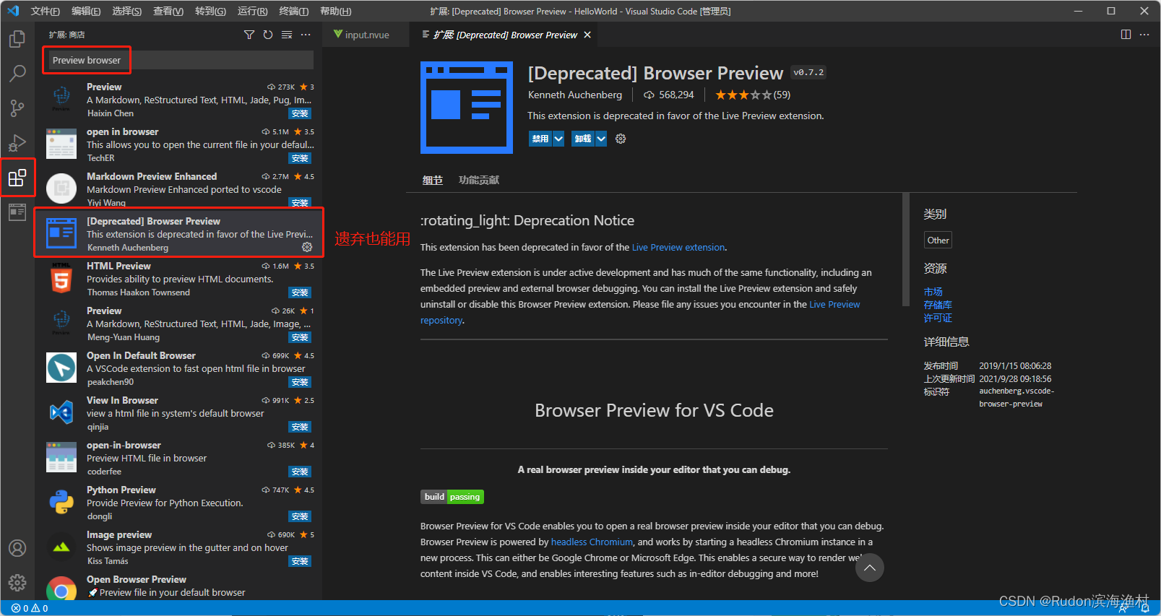Install the open in browser extension
The height and width of the screenshot is (616, 1161).
tap(300, 158)
